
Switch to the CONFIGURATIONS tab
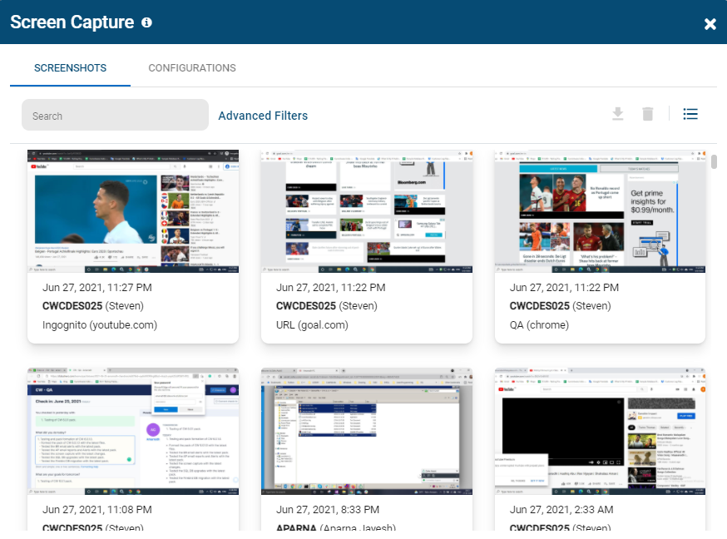191,67
